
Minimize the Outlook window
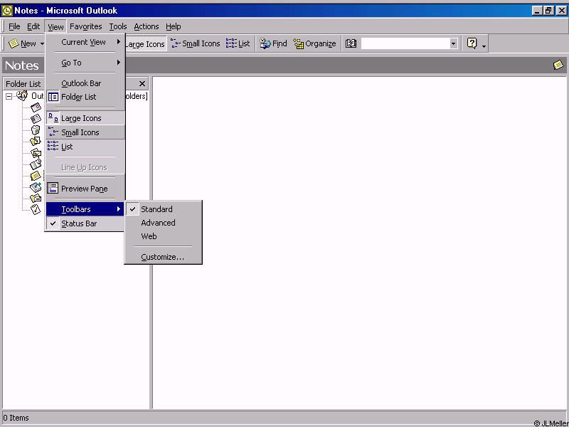pos(538,11)
